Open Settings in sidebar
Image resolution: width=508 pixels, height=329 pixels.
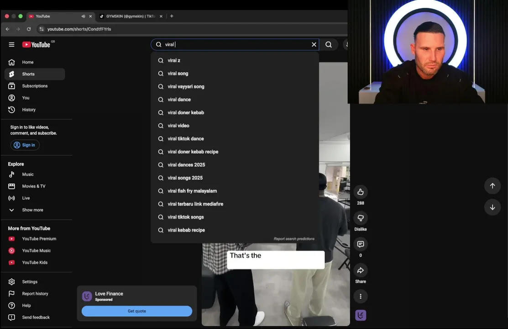coord(35,281)
